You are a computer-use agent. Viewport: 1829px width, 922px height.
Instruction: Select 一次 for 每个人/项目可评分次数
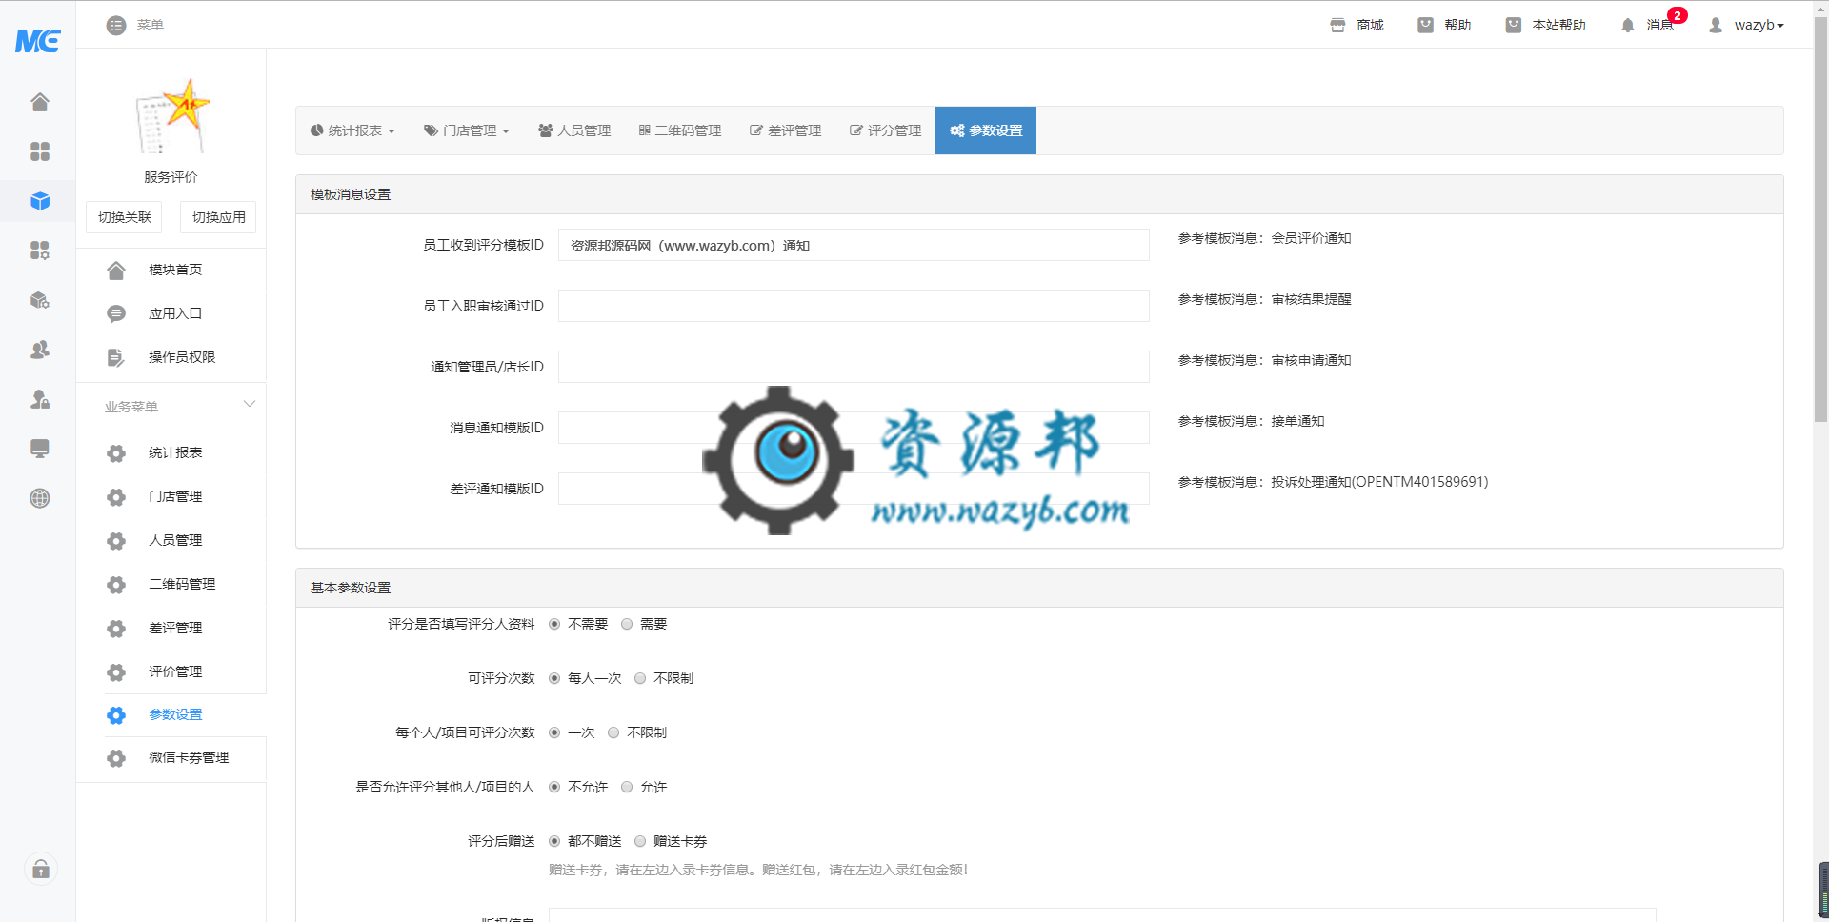(554, 733)
